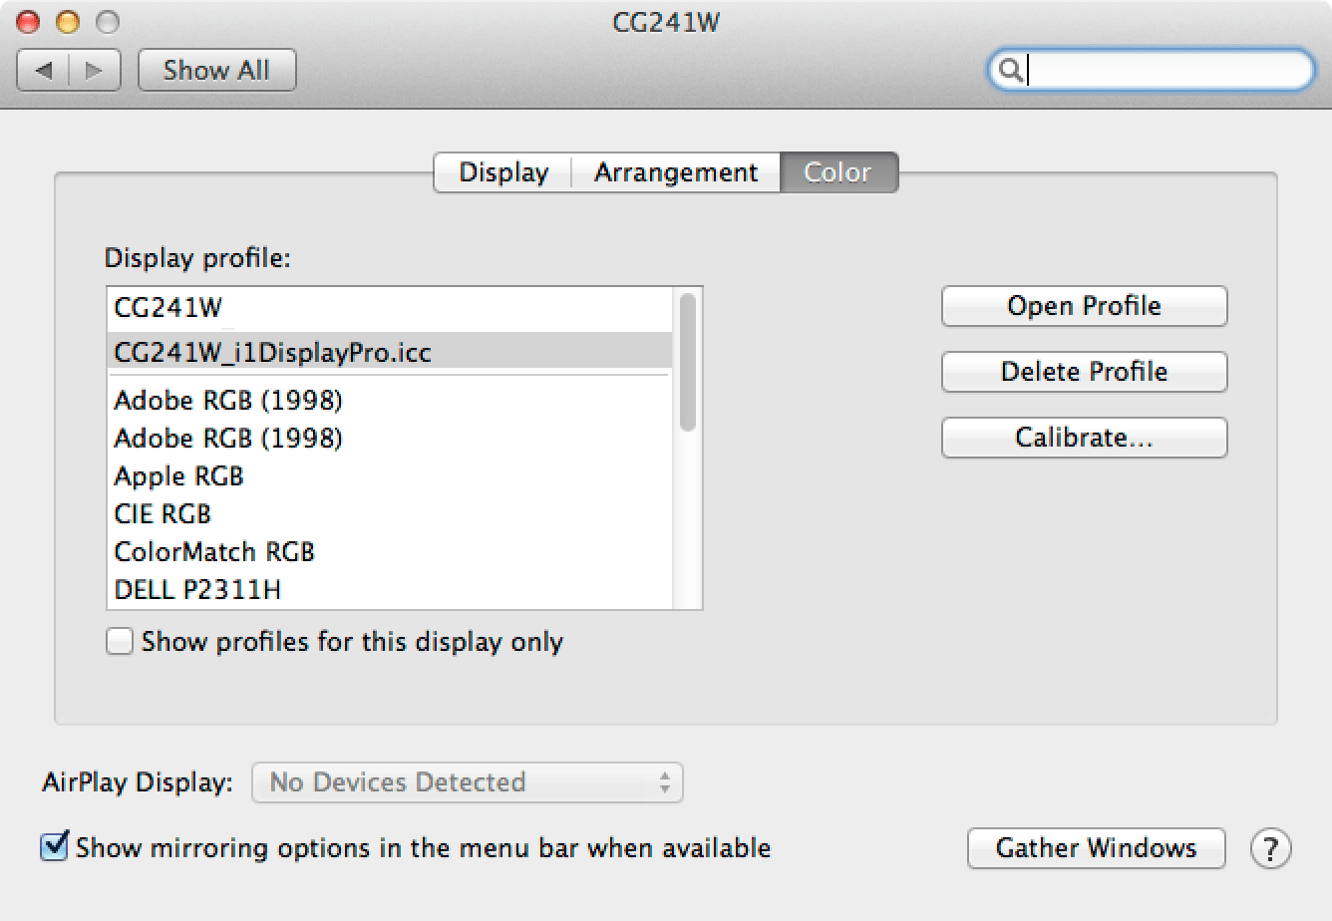Screen dimensions: 1332x921
Task: Select the Apple RGB profile
Action: tap(391, 476)
